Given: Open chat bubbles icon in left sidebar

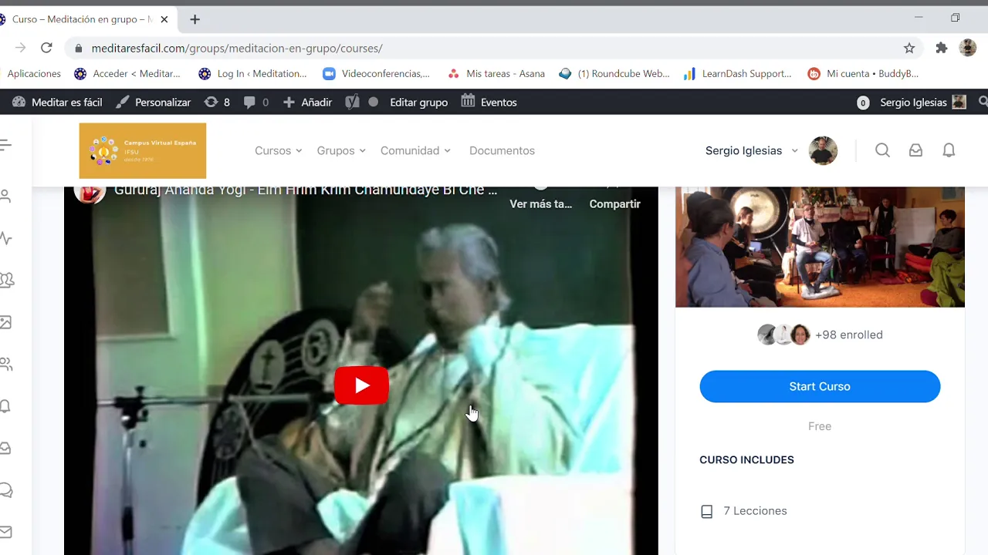Looking at the screenshot, I should coord(6,490).
